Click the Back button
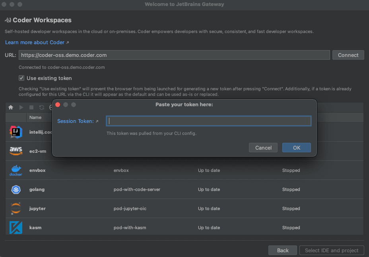This screenshot has height=257, width=369. 283,250
